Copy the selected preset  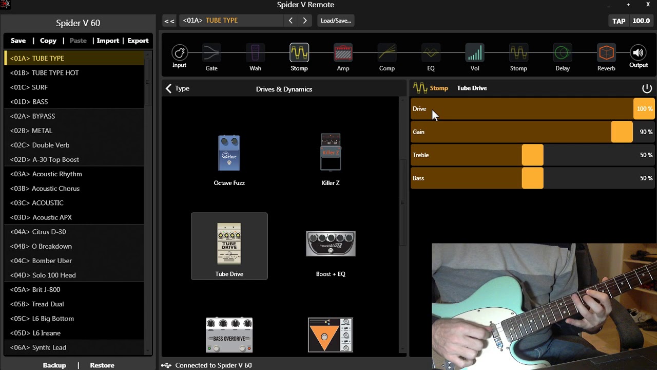click(x=48, y=41)
